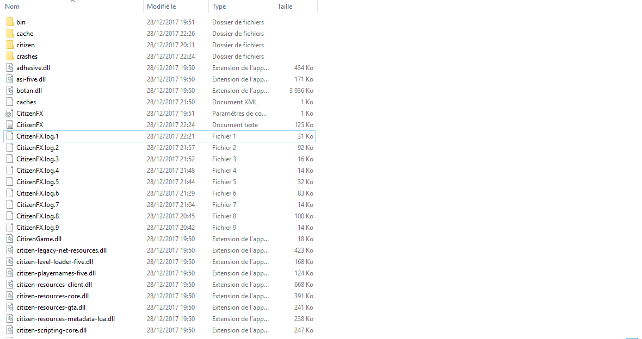Click the 3 936 Ko size value
This screenshot has width=642, height=339.
point(301,91)
